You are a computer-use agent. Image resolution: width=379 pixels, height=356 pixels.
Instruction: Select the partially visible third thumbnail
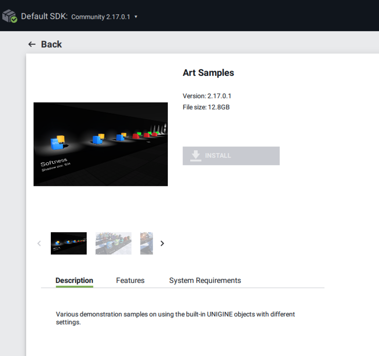click(x=146, y=244)
